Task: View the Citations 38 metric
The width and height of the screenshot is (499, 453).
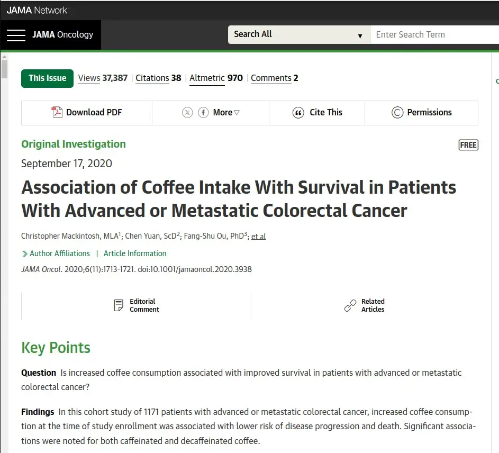Action: click(158, 78)
